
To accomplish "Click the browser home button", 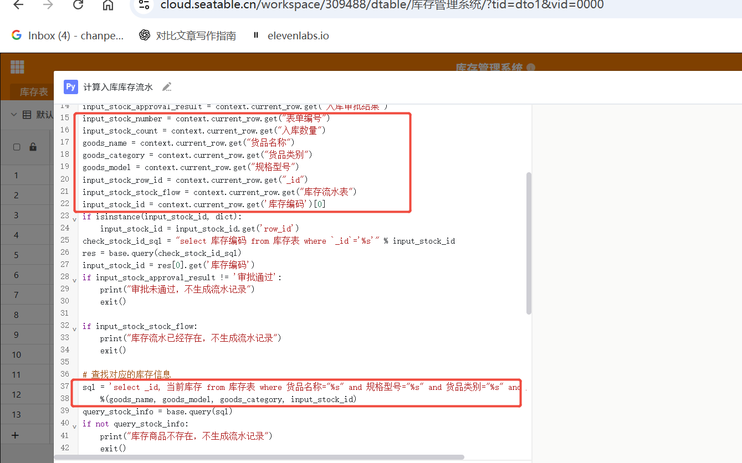I will (108, 6).
